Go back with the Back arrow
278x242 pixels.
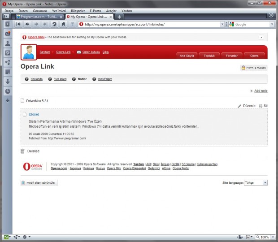[x=27, y=24]
